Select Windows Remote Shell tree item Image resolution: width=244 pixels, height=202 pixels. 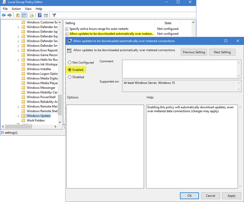pyautogui.click(x=42, y=111)
